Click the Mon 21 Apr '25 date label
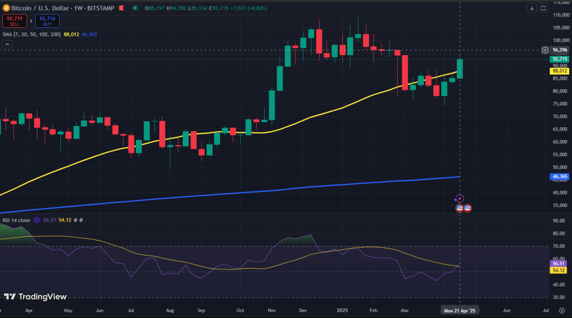The image size is (572, 318). point(460,311)
